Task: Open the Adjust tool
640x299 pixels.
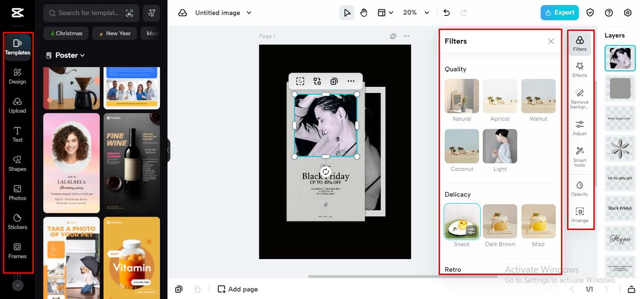Action: pos(579,128)
